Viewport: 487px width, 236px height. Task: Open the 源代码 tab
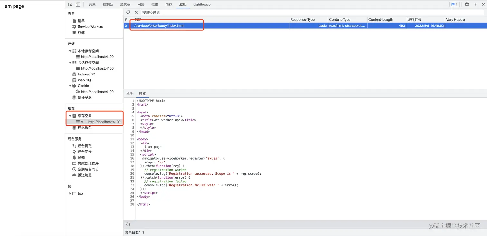click(x=125, y=5)
